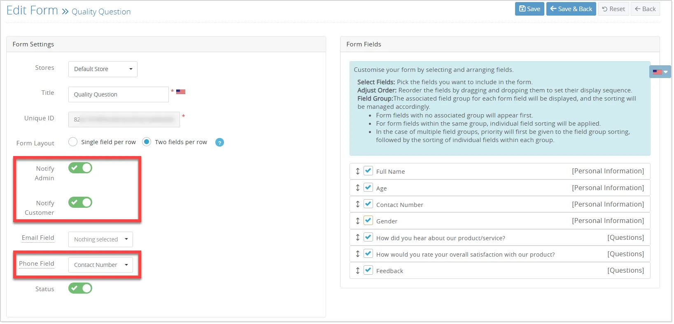Click the Email Field label
The height and width of the screenshot is (324, 674).
click(38, 238)
